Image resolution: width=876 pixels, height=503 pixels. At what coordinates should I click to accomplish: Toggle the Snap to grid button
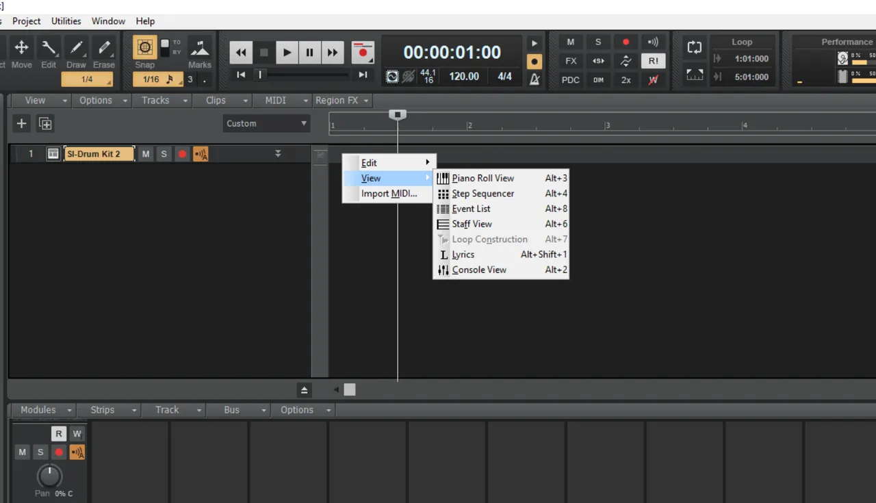coord(144,48)
